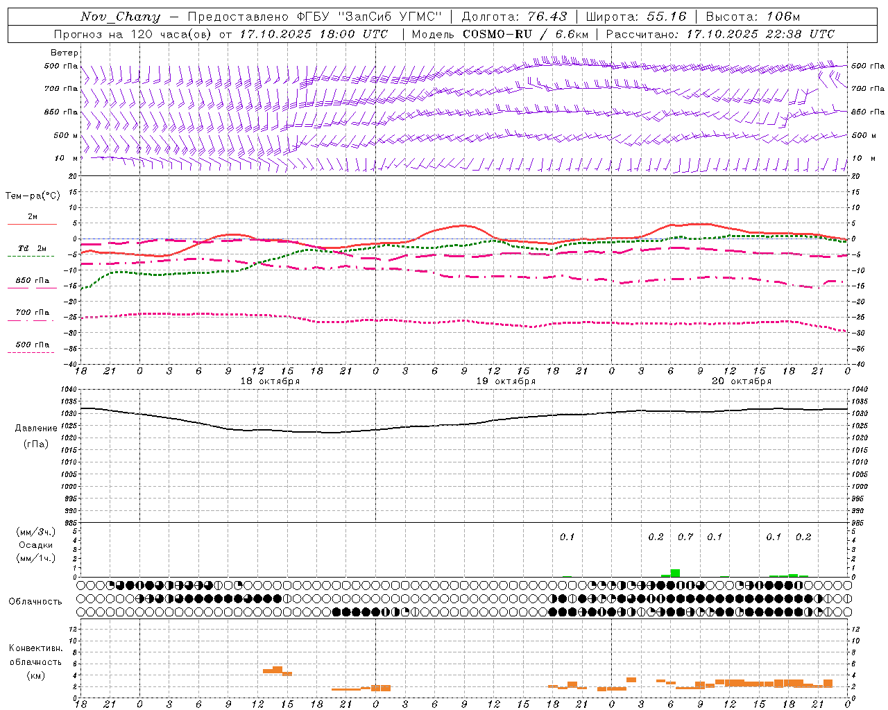Viewport: 888px width, 710px height.
Task: Select the date label 19 октября
Action: [x=506, y=381]
